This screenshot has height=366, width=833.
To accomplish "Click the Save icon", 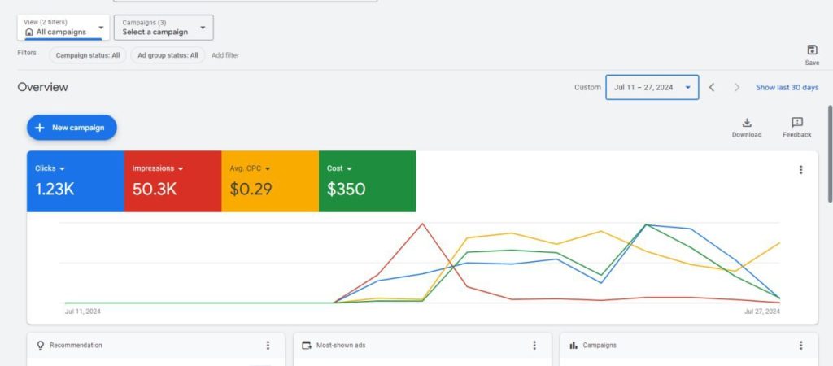I will (812, 50).
